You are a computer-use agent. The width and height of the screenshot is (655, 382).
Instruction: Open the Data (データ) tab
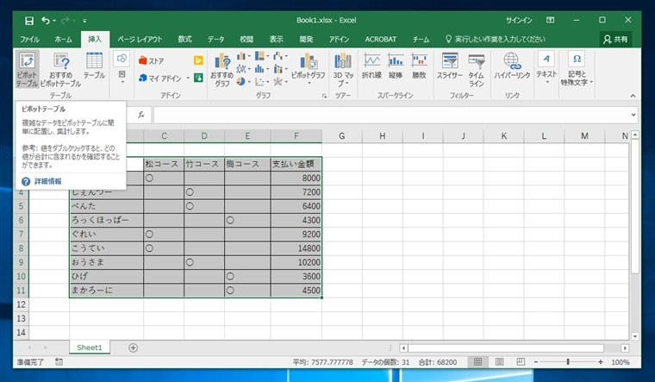(216, 40)
